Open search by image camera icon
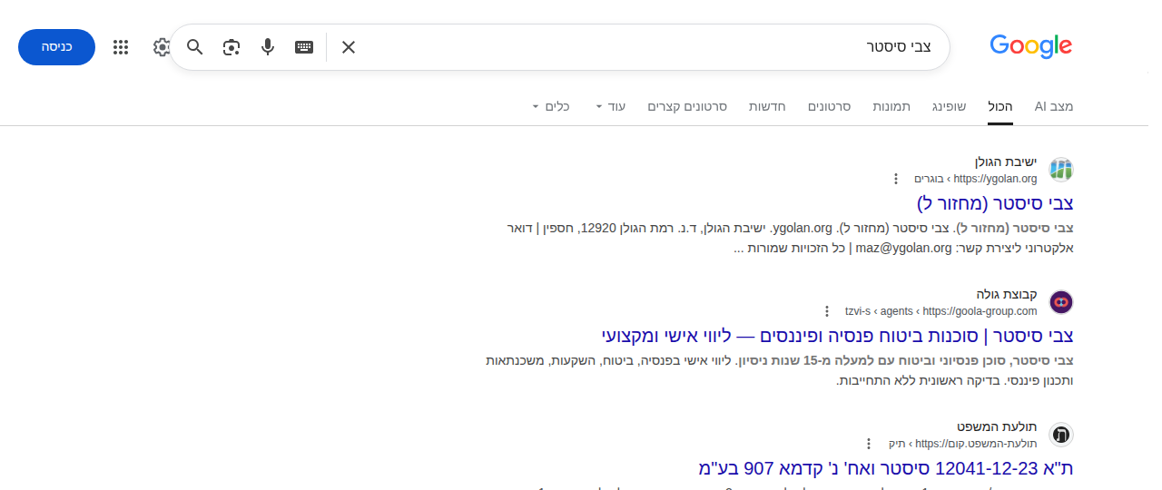The image size is (1162, 490). pyautogui.click(x=231, y=47)
